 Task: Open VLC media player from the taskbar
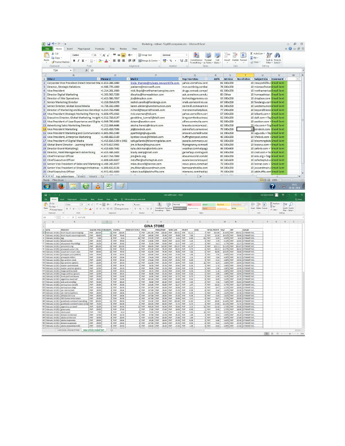[98, 186]
